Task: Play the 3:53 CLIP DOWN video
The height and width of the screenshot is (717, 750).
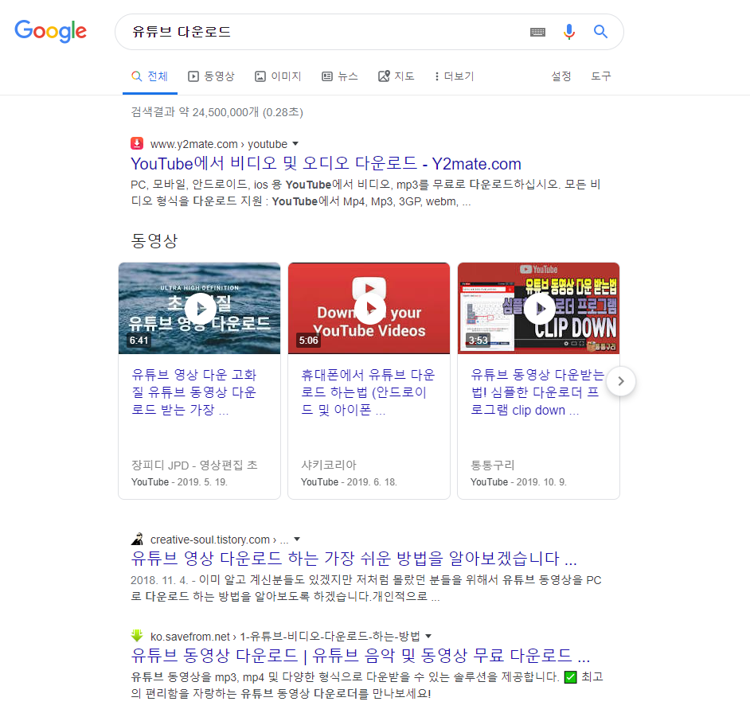Action: point(538,308)
